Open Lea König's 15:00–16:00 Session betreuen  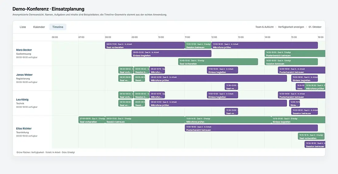305,111
